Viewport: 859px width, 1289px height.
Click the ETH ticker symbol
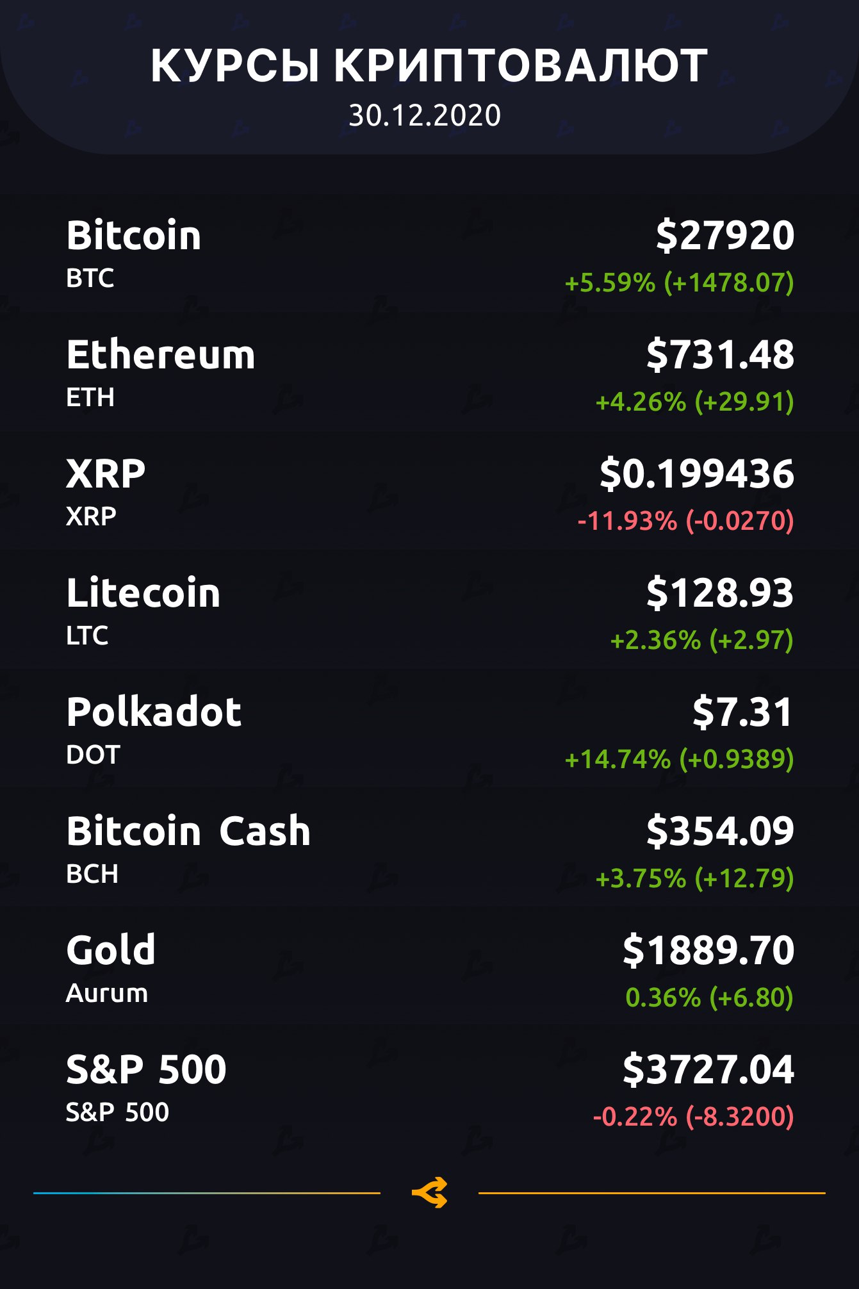coord(90,398)
